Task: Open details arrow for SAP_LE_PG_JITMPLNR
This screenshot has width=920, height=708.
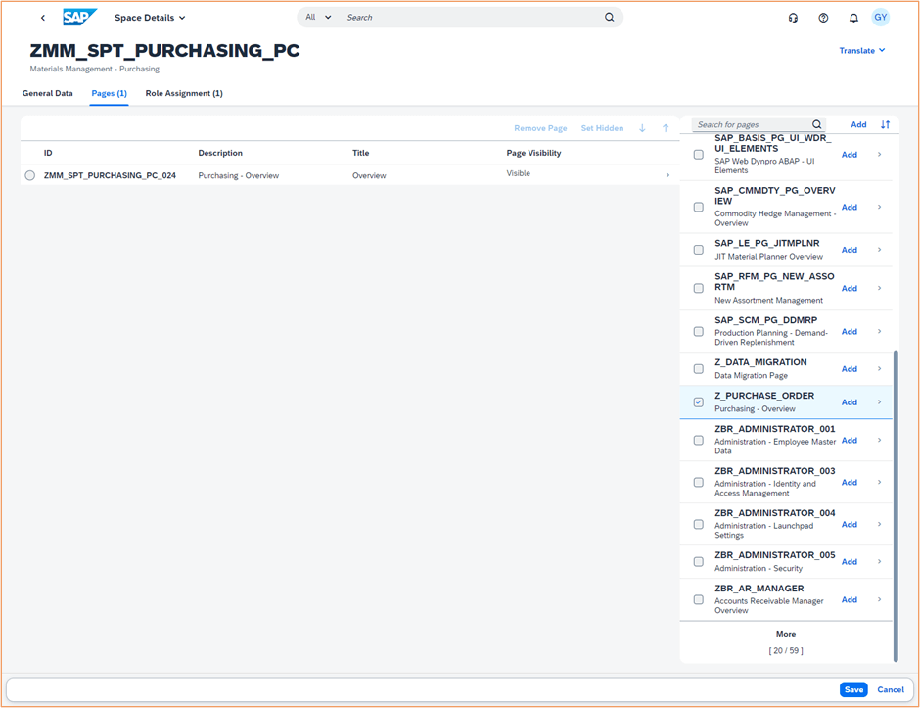Action: coord(879,250)
